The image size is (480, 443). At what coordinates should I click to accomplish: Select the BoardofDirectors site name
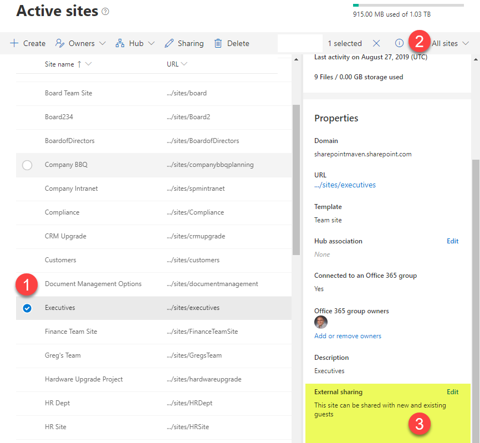click(x=69, y=141)
